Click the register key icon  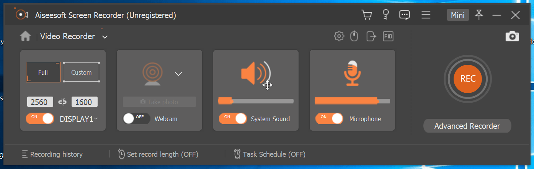point(386,15)
